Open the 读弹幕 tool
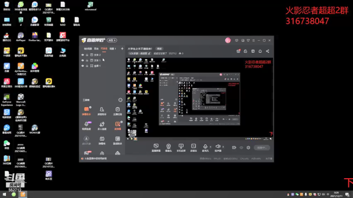Viewport: 353px width, 198px height. 117,126
